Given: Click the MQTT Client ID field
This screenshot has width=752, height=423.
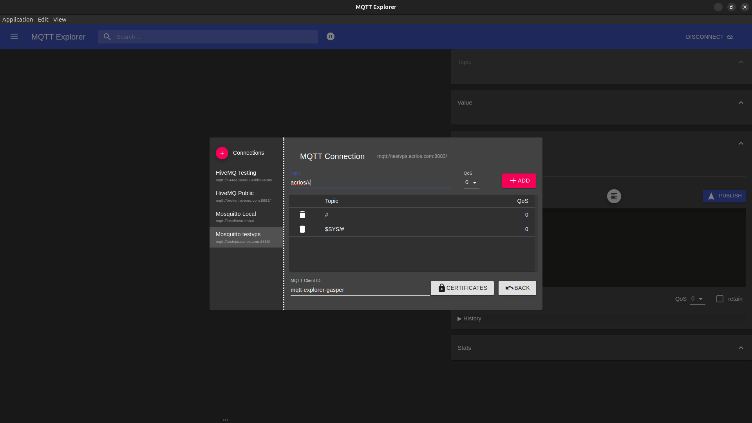Looking at the screenshot, I should pyautogui.click(x=360, y=290).
